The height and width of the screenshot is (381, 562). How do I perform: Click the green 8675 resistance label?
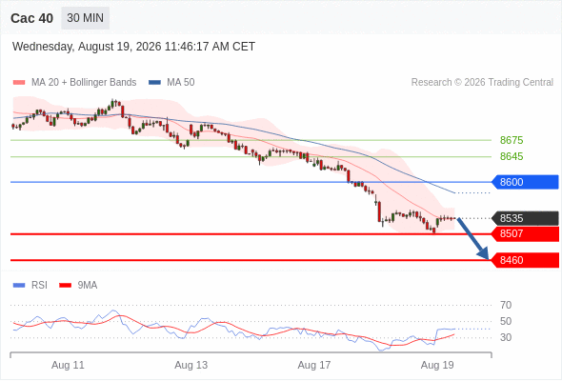(512, 140)
